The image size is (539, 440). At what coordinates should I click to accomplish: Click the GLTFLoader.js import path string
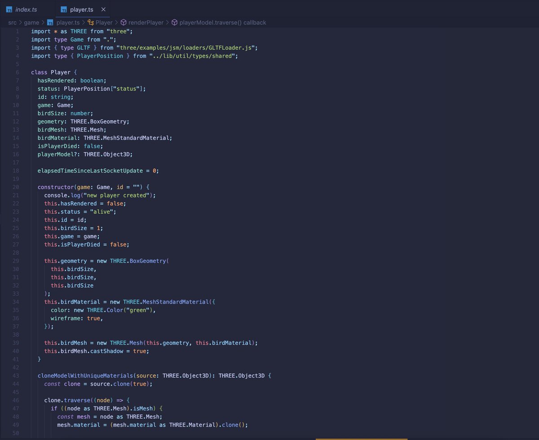[x=186, y=48]
